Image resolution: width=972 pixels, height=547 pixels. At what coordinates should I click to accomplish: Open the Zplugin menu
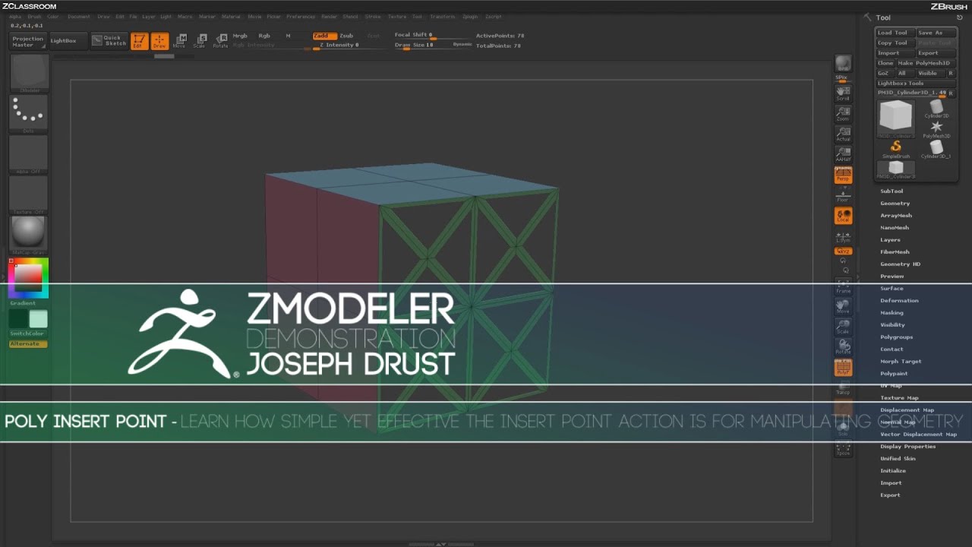470,17
